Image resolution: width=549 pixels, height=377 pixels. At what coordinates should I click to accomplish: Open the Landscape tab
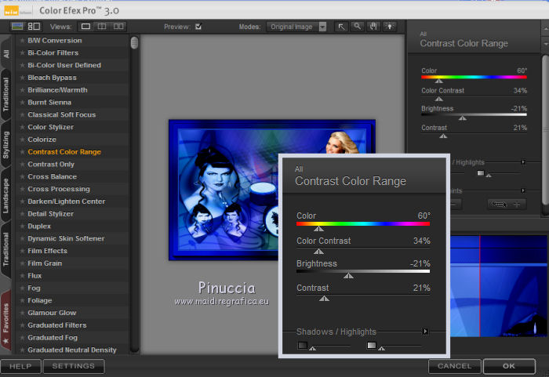point(6,196)
